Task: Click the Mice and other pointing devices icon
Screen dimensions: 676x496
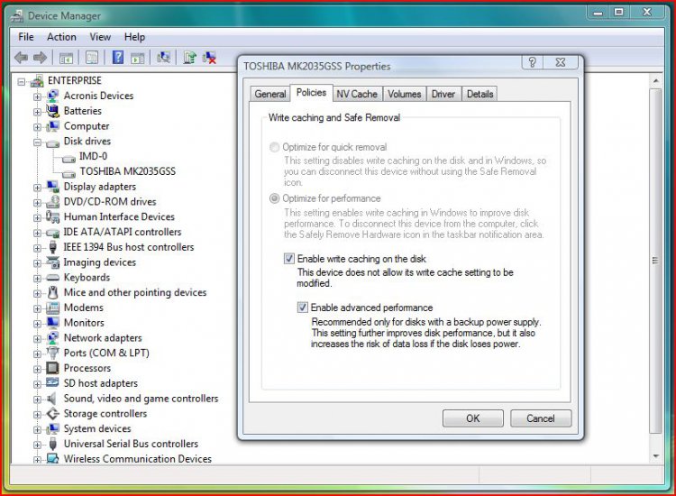Action: point(52,292)
